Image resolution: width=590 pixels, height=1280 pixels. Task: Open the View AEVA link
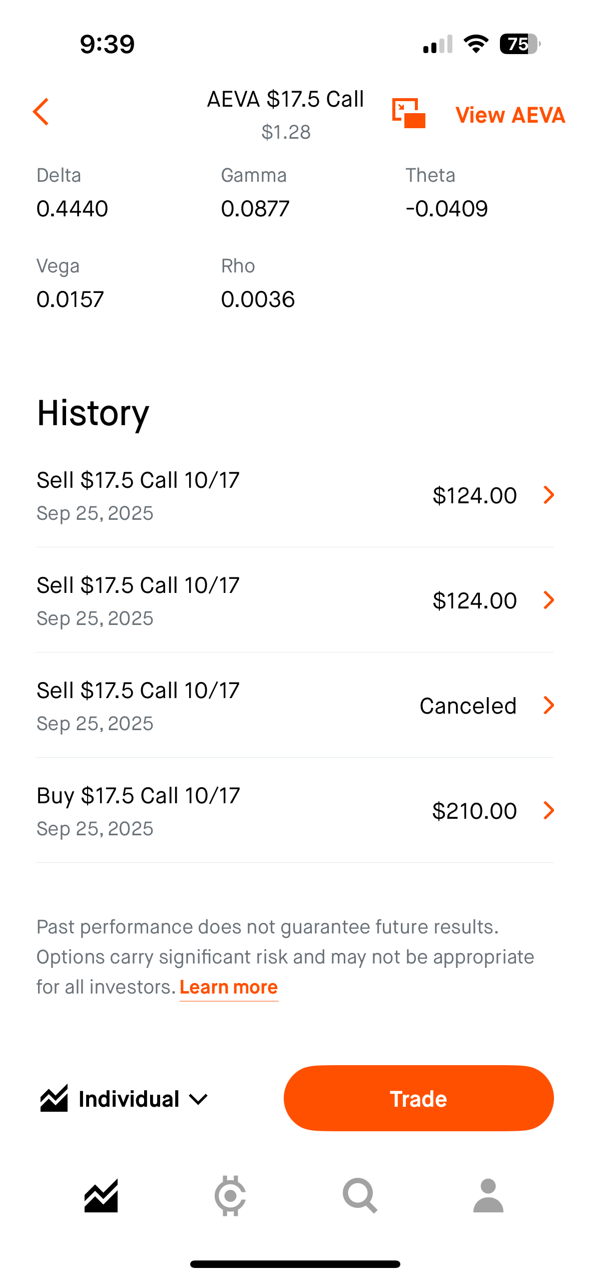point(510,115)
